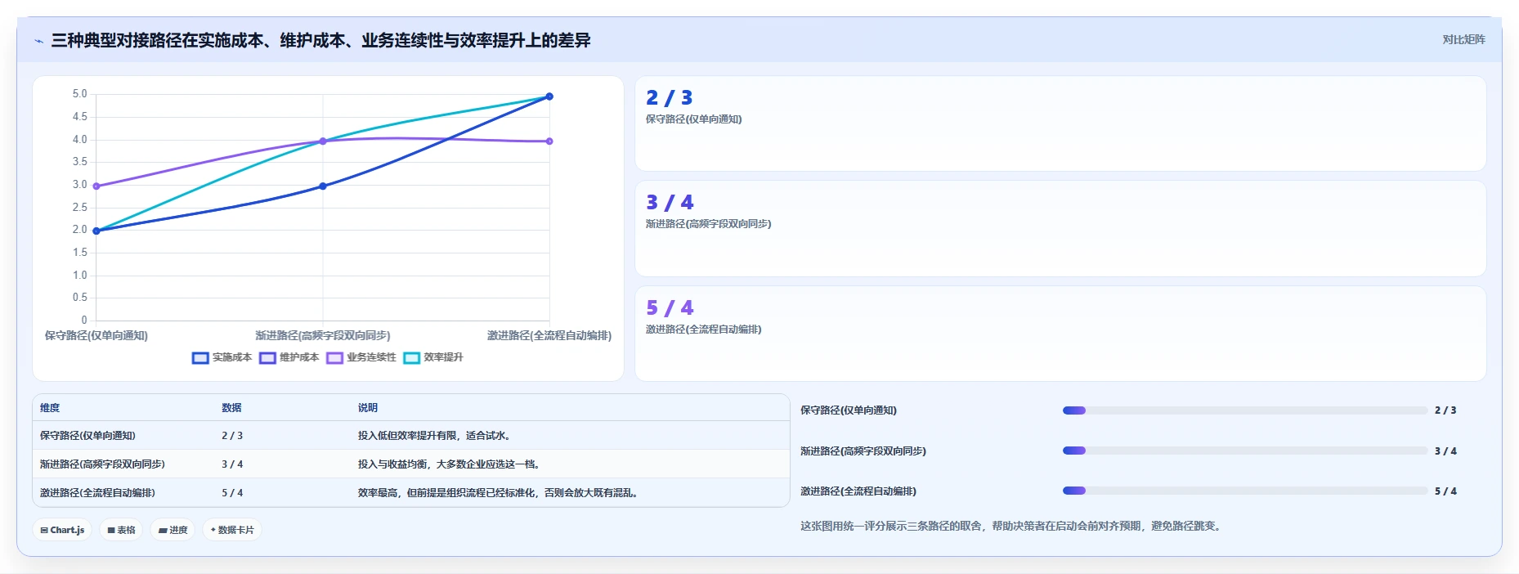Select the Chart.js tag chip
1519x574 pixels.
(62, 530)
